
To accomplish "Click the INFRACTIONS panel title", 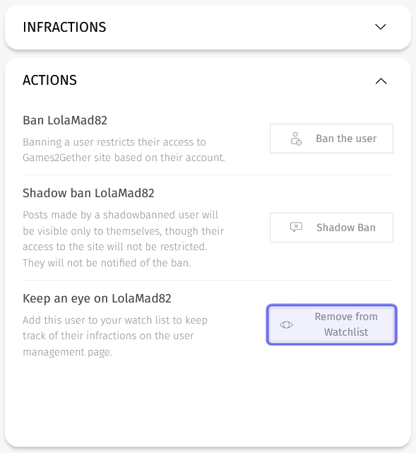I will (x=64, y=27).
